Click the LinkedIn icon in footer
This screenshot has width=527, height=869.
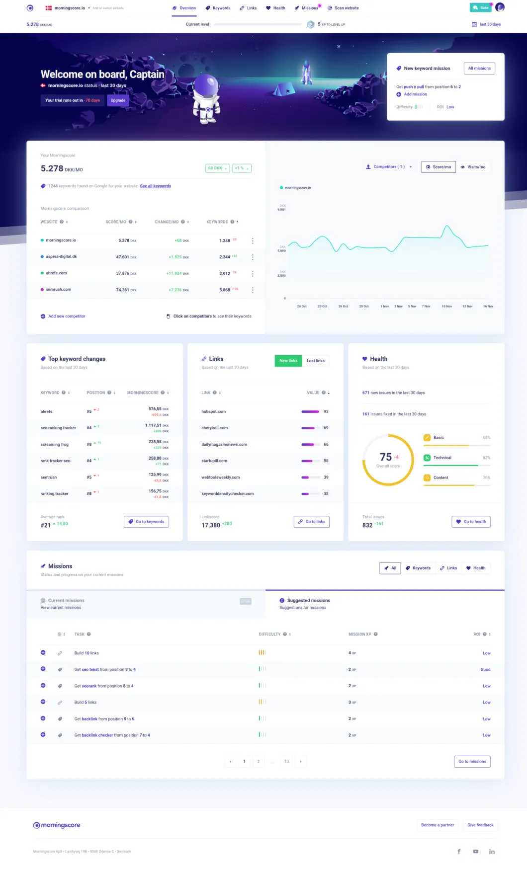pos(492,852)
